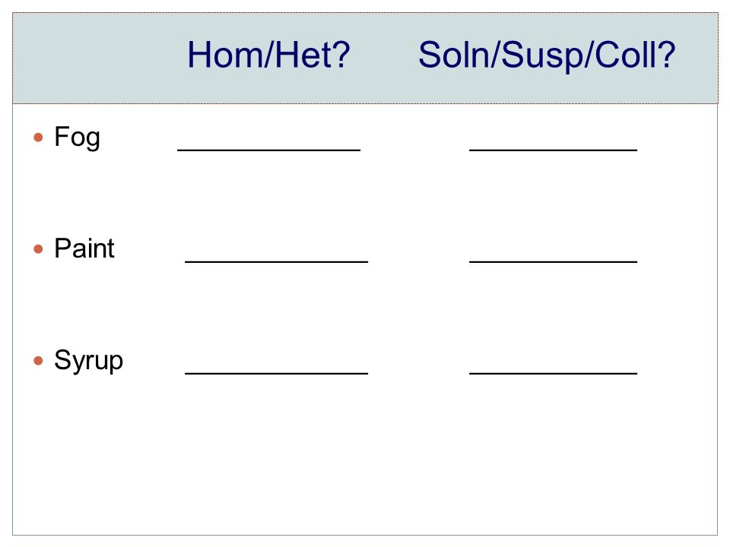The height and width of the screenshot is (547, 730).
Task: Click Syrup's Hom/Het answer blank
Action: pos(276,372)
